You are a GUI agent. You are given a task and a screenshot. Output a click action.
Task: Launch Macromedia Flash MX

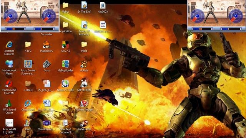pyautogui.click(x=9, y=84)
